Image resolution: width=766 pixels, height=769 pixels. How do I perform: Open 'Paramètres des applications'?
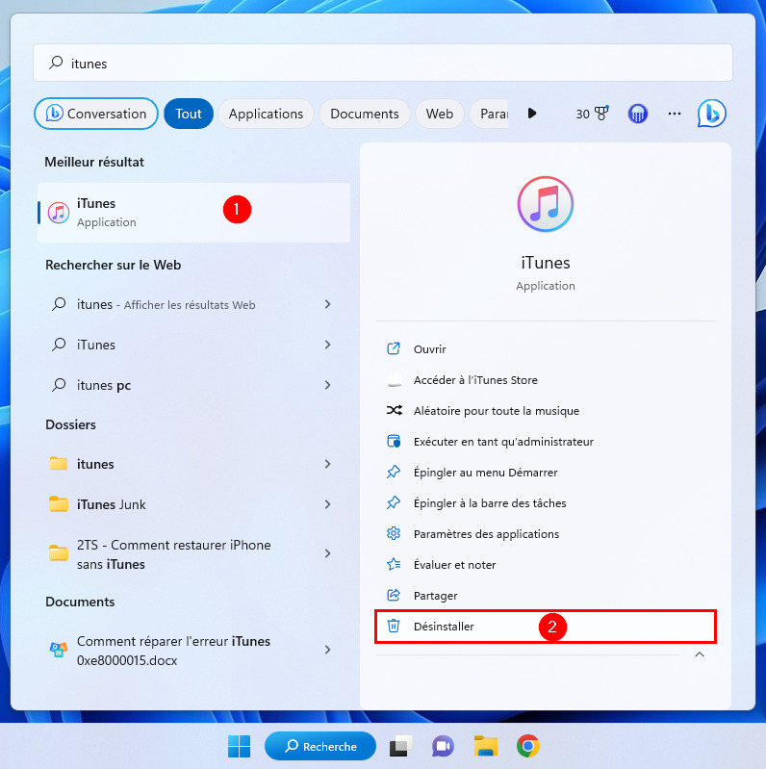point(546,534)
